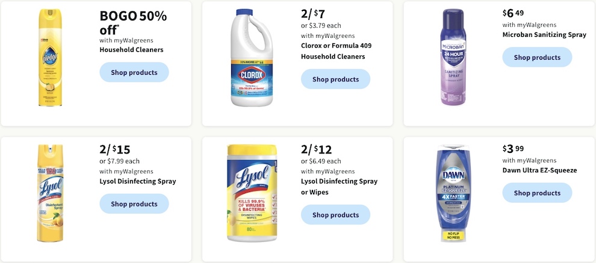Open the Household Cleaners title link
The image size is (596, 263).
click(131, 50)
